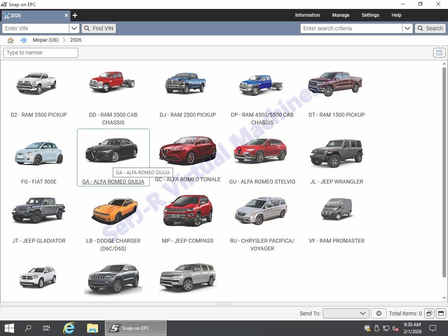Open File Explorer from the taskbar

pyautogui.click(x=92, y=328)
